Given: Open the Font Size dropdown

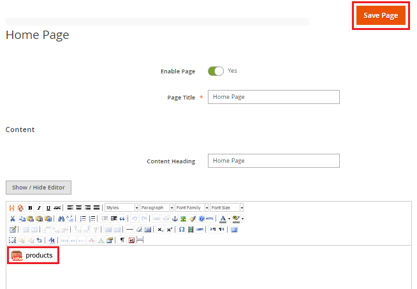Looking at the screenshot, I should [x=226, y=208].
